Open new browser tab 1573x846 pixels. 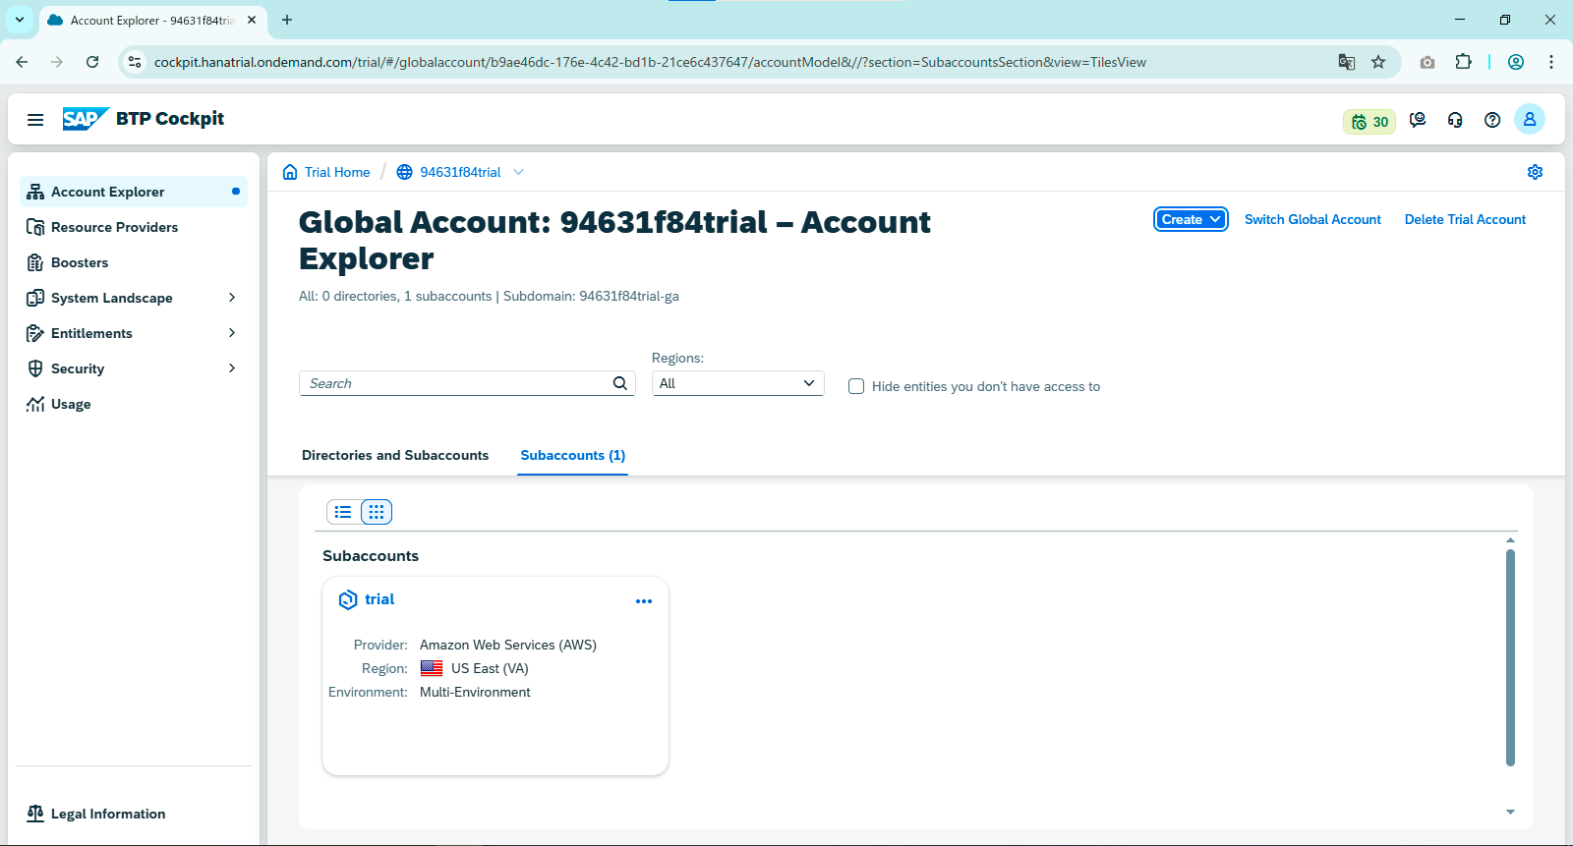[x=287, y=20]
